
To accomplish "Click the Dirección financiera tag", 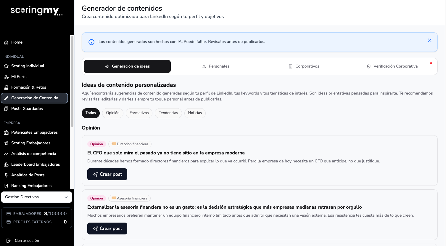I will coord(130,144).
